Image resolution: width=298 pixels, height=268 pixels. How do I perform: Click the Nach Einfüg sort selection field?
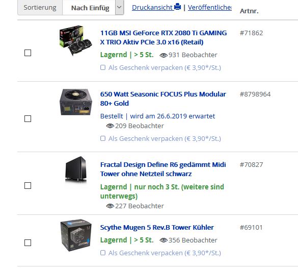(x=89, y=7)
